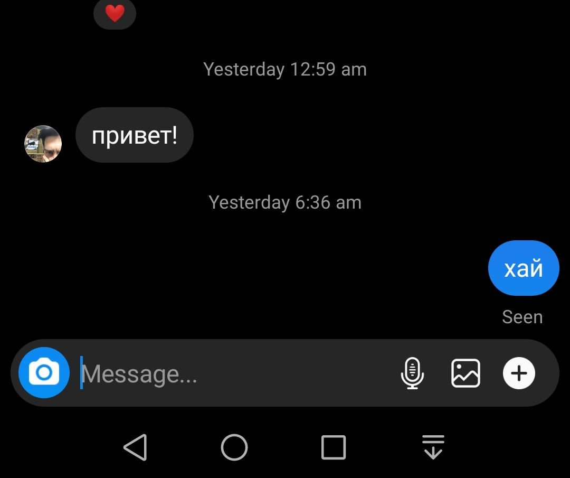The image size is (570, 478).
Task: Tap the Yesterday 6:36 am timestamp
Action: [285, 202]
